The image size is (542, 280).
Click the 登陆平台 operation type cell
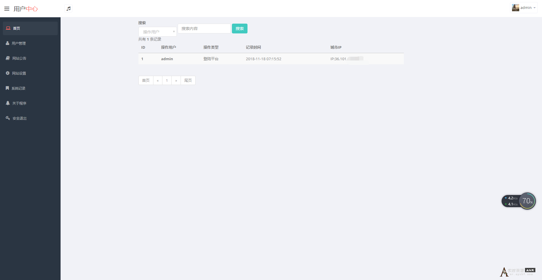click(211, 59)
